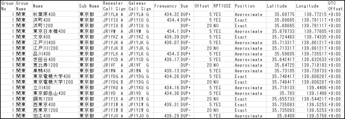The width and height of the screenshot is (345, 119).
Task: Click the 西東京430 name cell
Action: click(55, 104)
